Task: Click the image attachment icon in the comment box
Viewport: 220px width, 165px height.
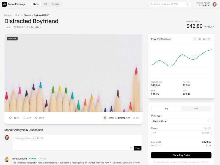Action: tap(131, 148)
